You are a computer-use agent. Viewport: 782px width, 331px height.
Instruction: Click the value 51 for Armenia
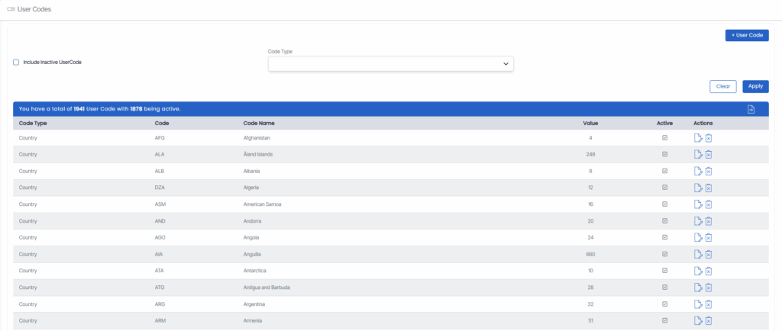coord(590,320)
